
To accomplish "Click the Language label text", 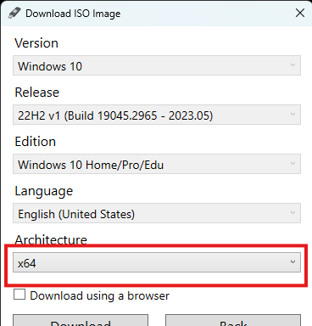I will pyautogui.click(x=44, y=191).
